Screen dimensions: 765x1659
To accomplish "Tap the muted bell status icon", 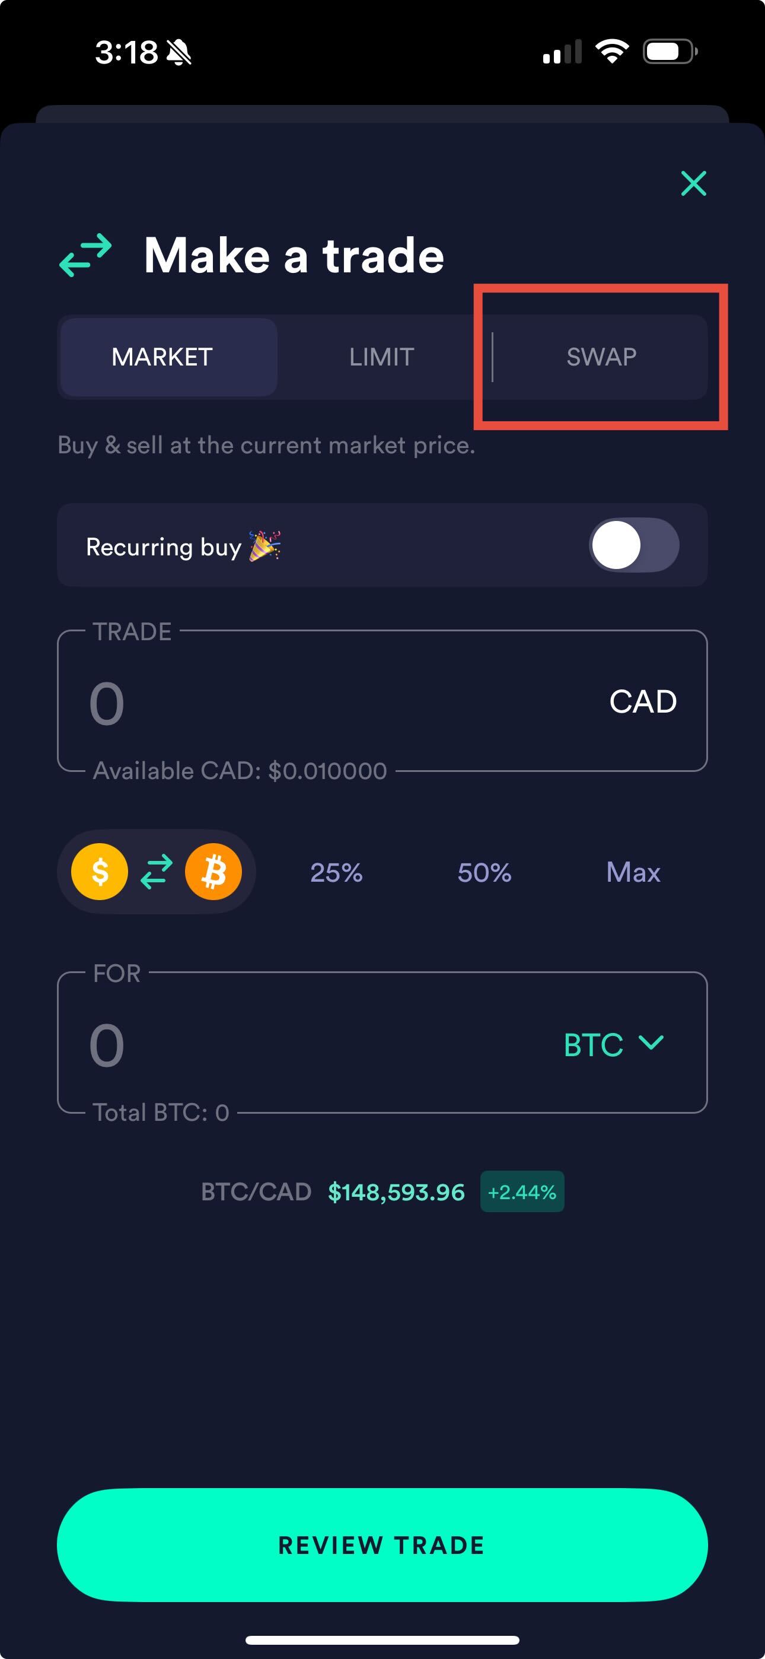I will [x=179, y=52].
